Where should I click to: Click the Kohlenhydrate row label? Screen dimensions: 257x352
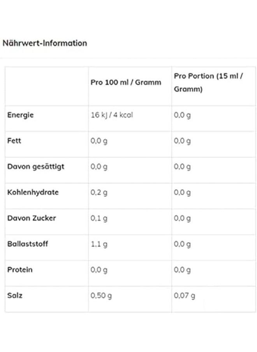coord(33,192)
